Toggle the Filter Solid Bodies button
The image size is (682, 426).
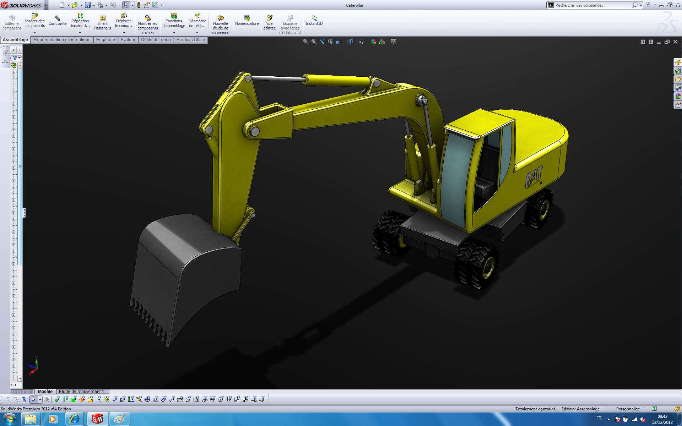tap(90, 399)
